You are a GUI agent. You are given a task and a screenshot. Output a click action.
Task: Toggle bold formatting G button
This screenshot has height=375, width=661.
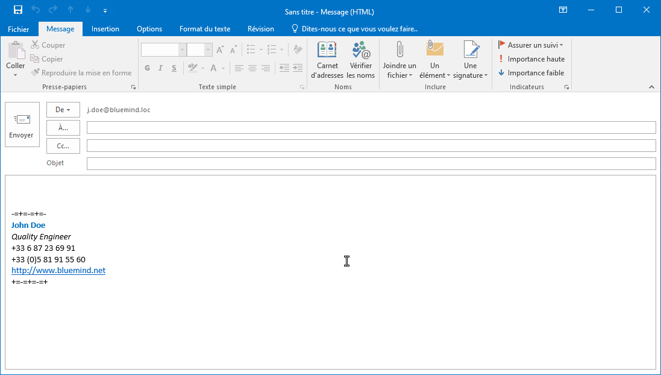[148, 68]
